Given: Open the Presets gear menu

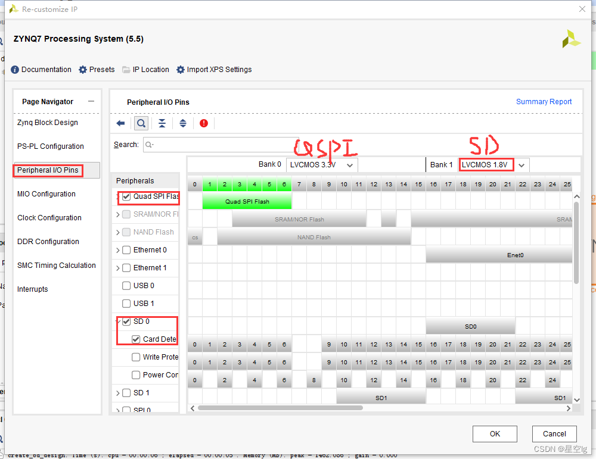Looking at the screenshot, I should 97,70.
